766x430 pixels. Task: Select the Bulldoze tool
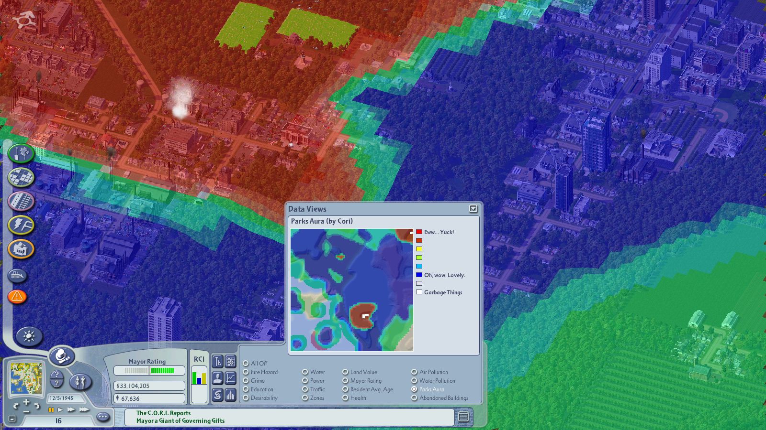pyautogui.click(x=18, y=276)
